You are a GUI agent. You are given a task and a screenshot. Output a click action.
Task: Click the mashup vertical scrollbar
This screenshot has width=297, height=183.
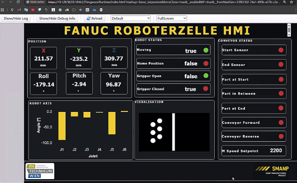click(289, 30)
